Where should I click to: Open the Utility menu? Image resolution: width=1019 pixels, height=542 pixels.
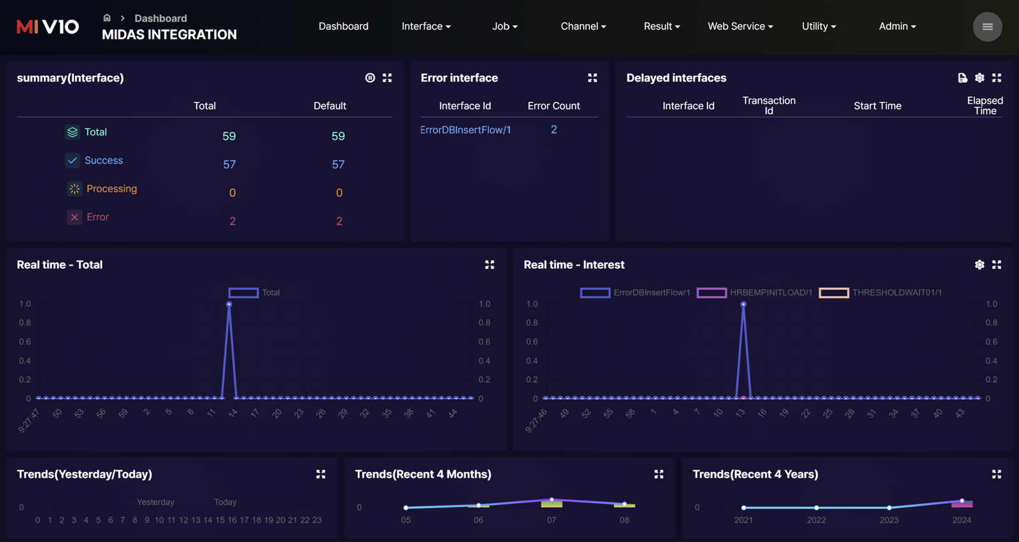818,26
